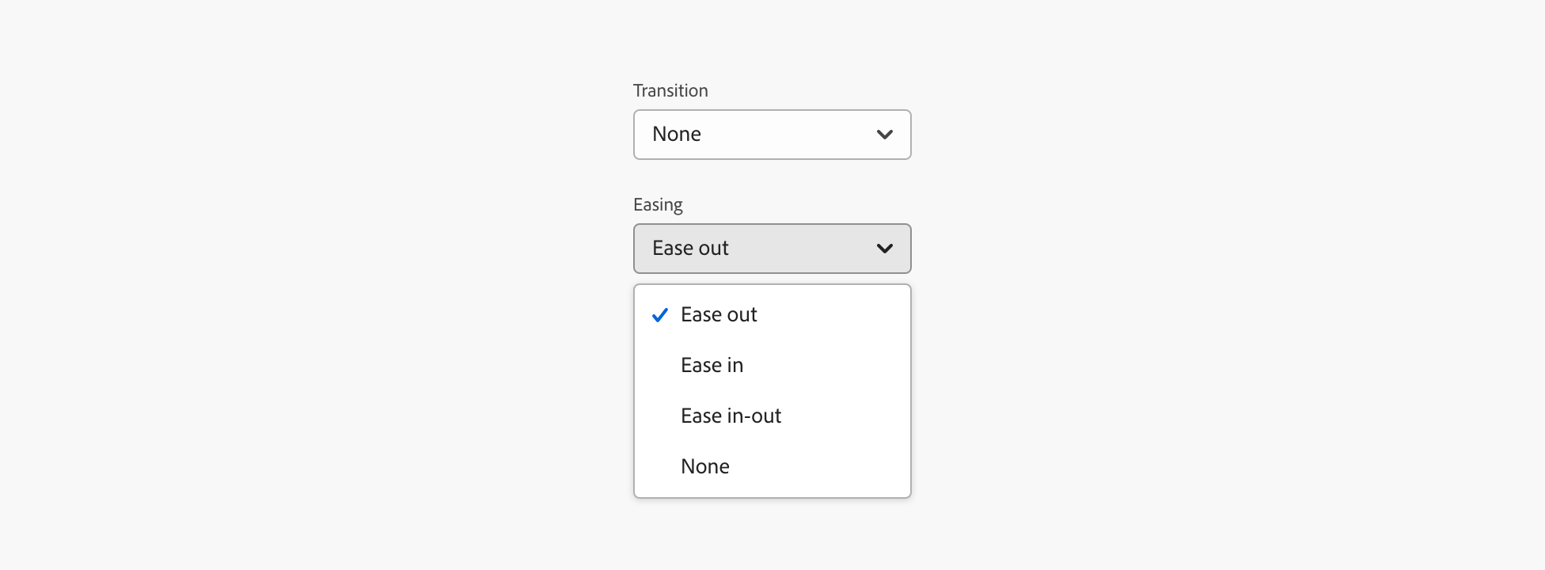1545x570 pixels.
Task: Select the checked Ease out menu option
Action: coord(719,315)
